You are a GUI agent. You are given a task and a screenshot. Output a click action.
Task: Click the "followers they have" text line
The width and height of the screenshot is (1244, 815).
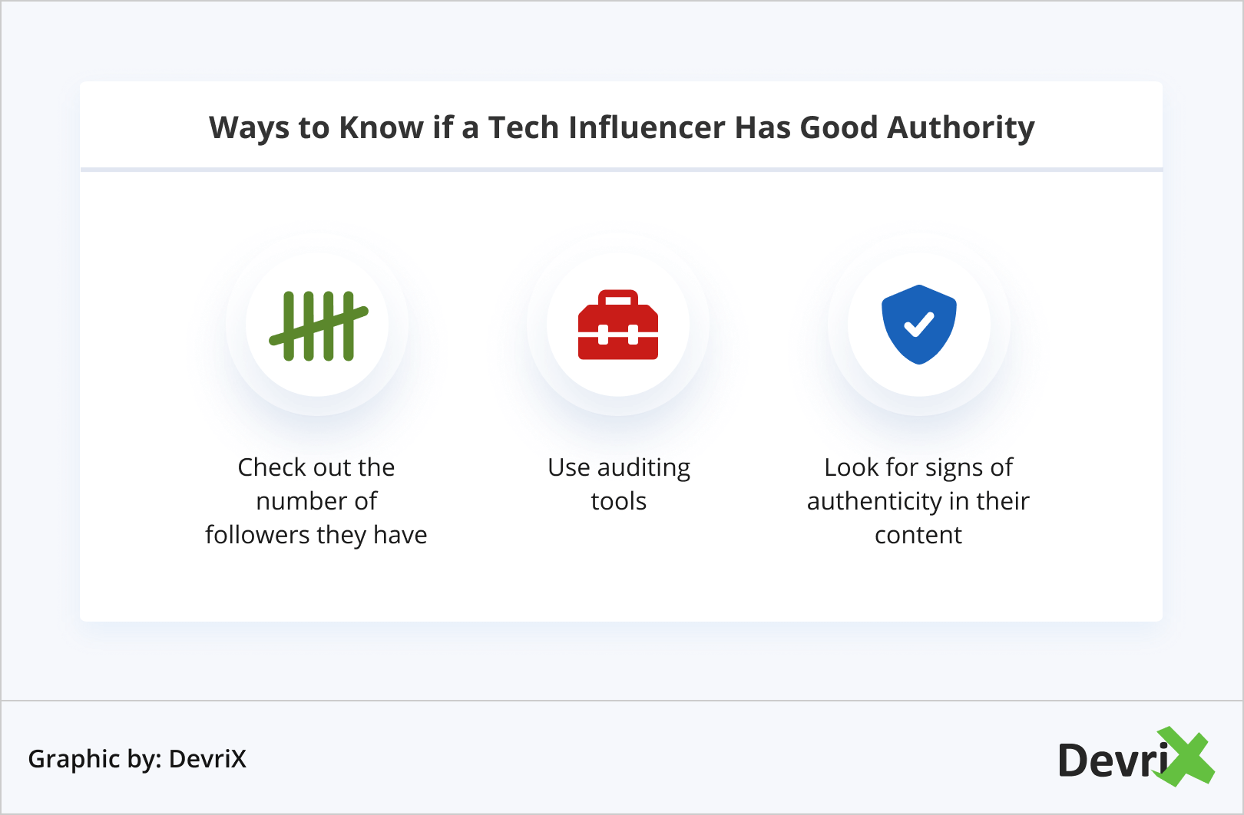pyautogui.click(x=316, y=535)
